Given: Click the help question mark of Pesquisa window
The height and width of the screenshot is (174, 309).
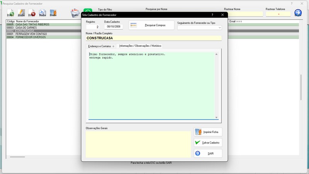Looking at the screenshot, I should pyautogui.click(x=292, y=3).
